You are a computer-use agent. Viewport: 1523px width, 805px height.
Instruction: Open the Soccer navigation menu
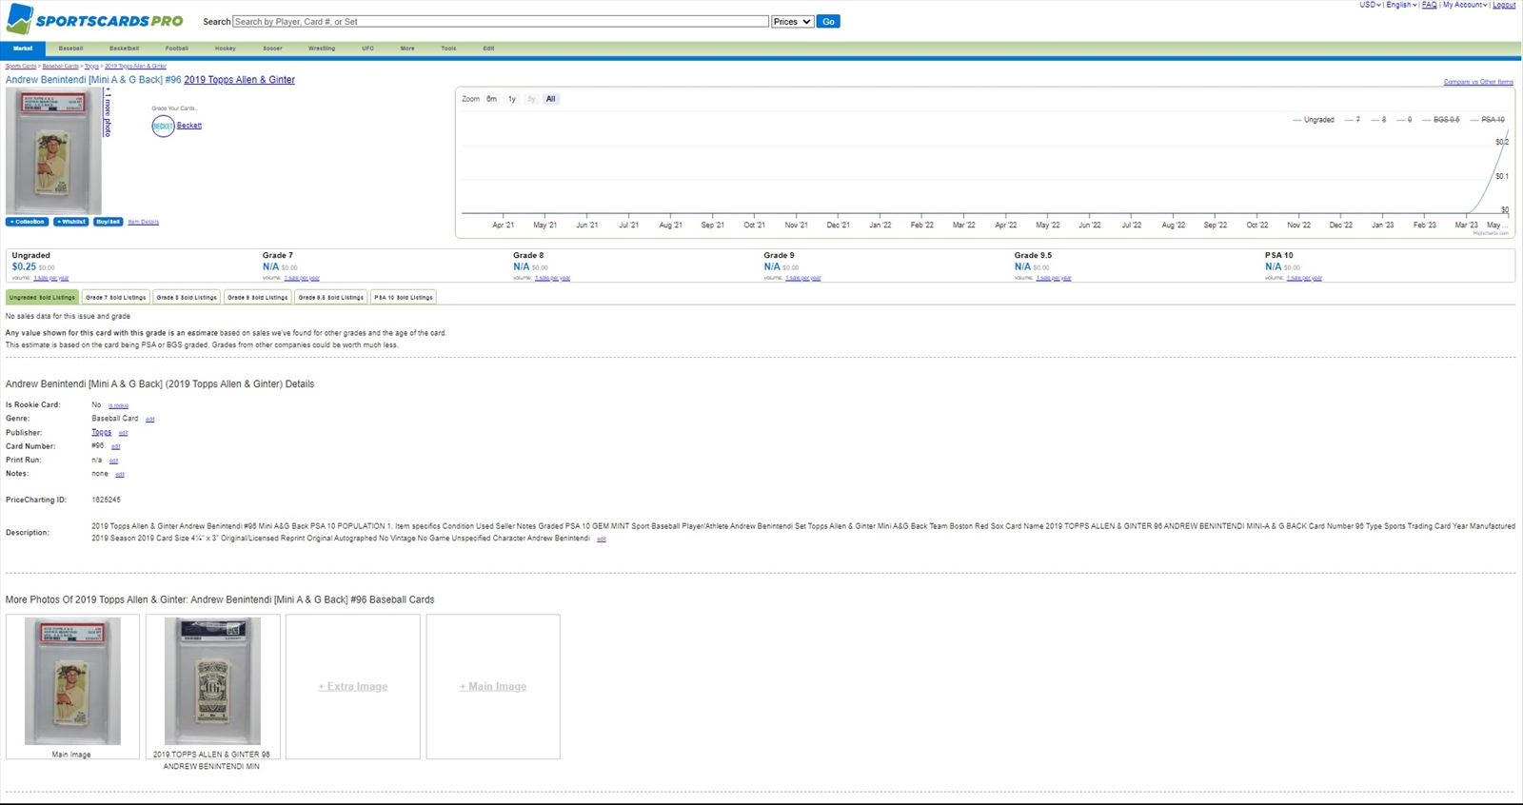point(272,49)
